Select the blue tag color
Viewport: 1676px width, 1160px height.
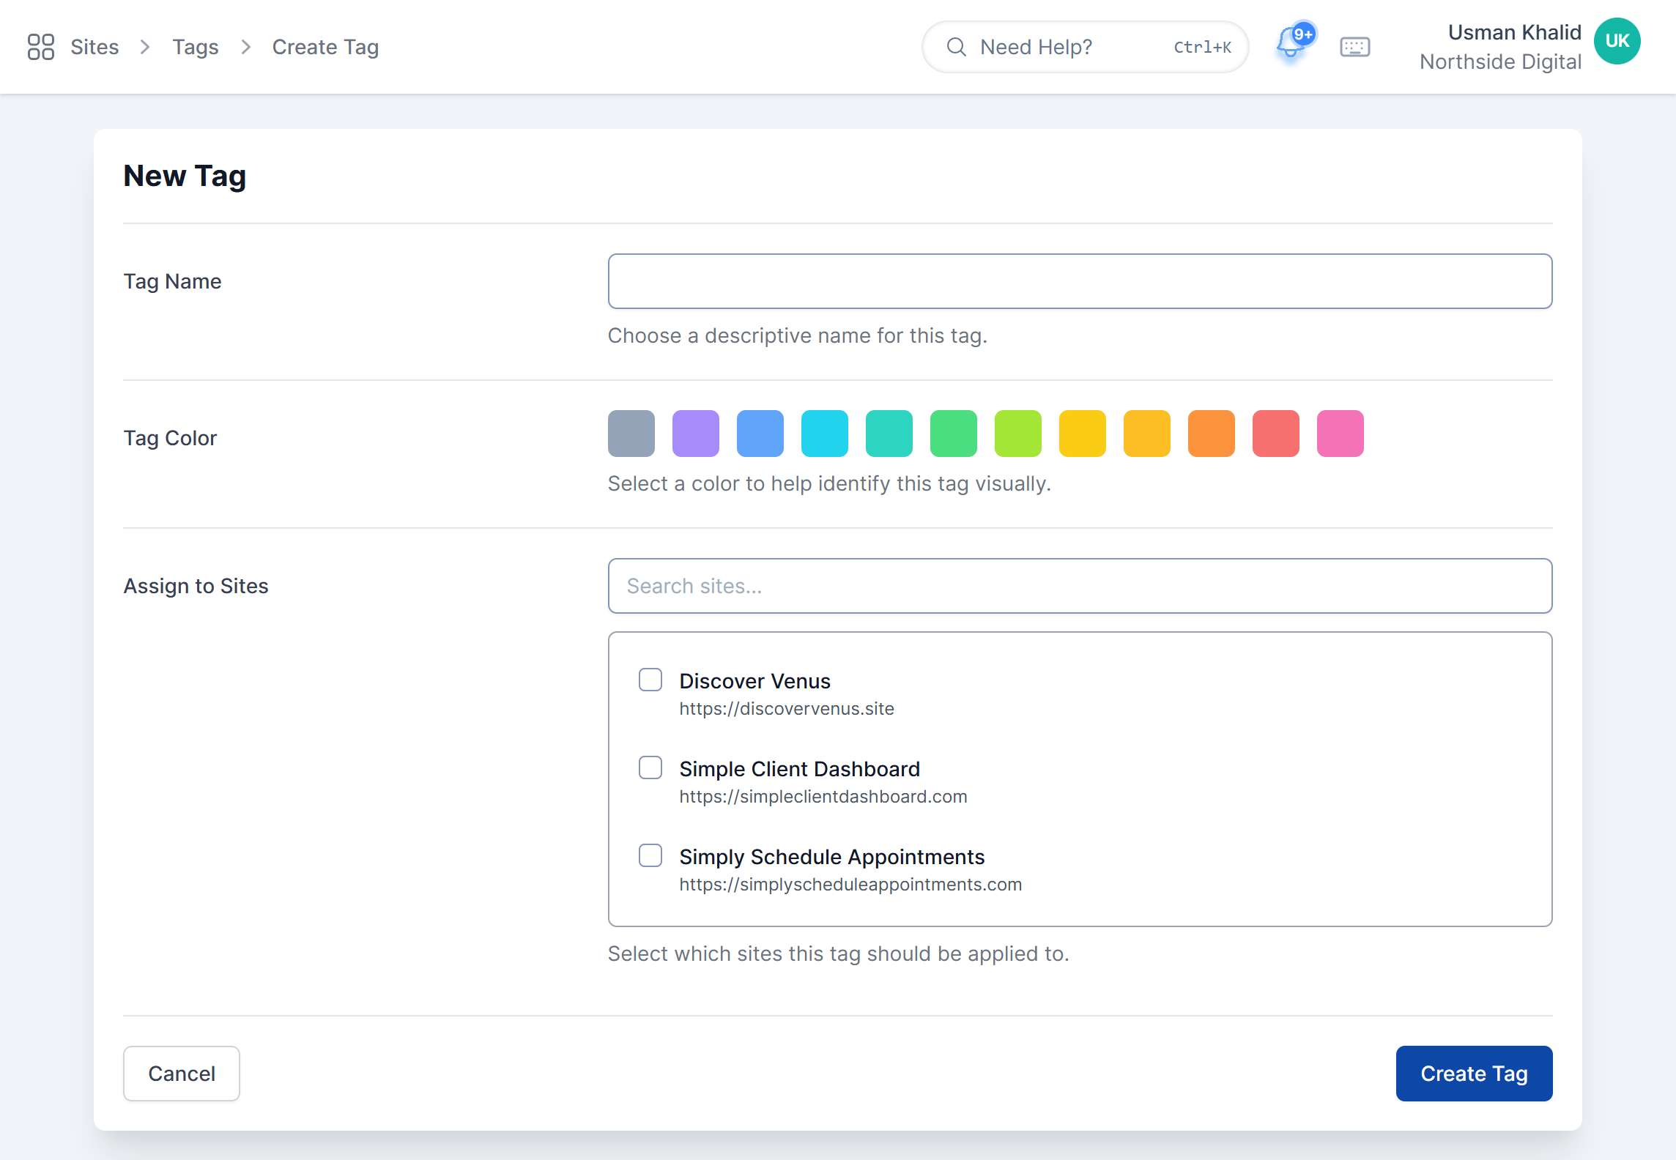760,434
